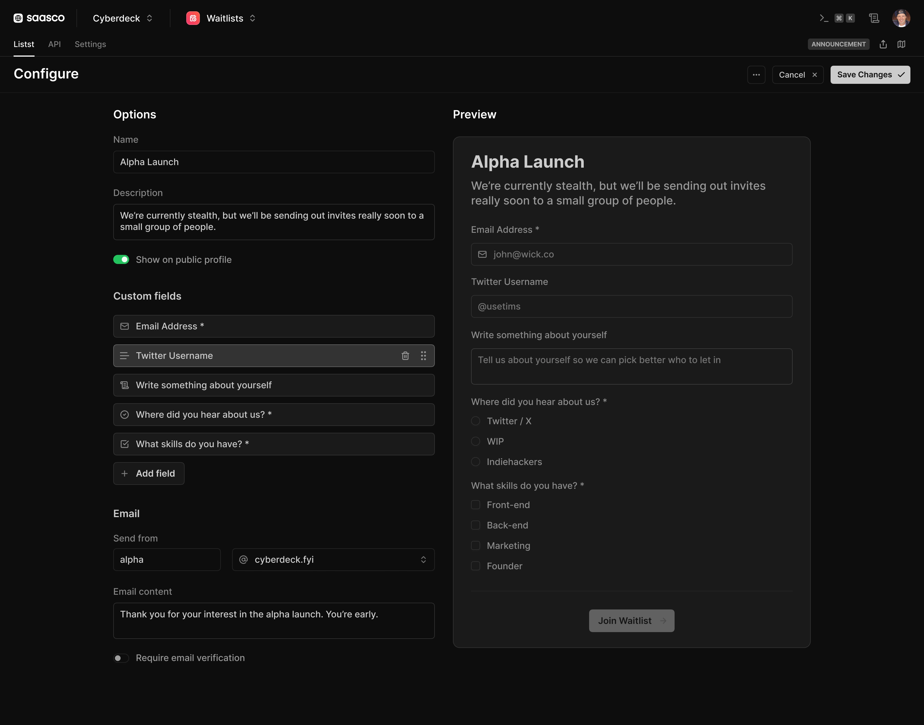The image size is (924, 725).
Task: Select the Email Address custom field row
Action: [274, 326]
